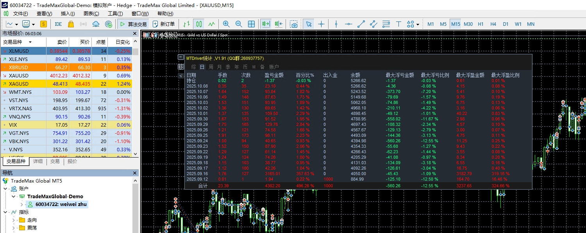586x233 pixels.
Task: Select the text label tool
Action: pos(398,24)
